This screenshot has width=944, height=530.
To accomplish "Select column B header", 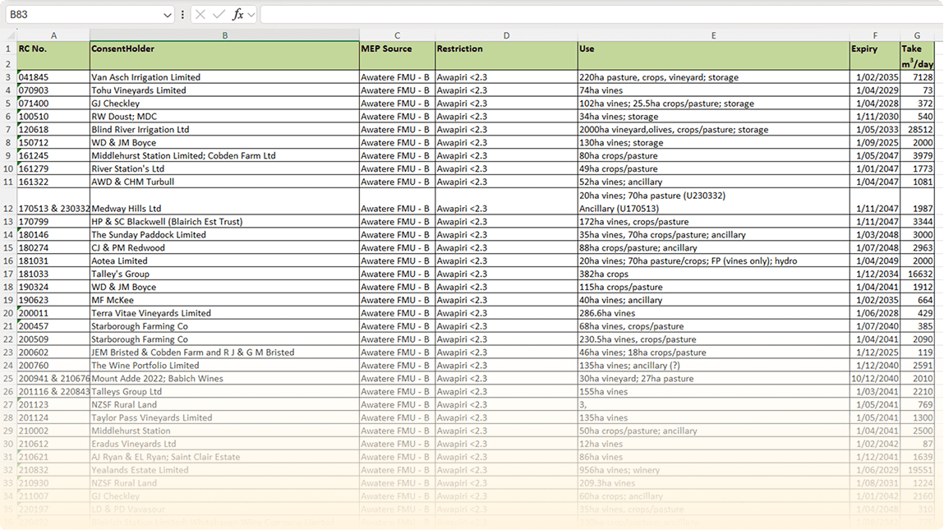I will 224,35.
